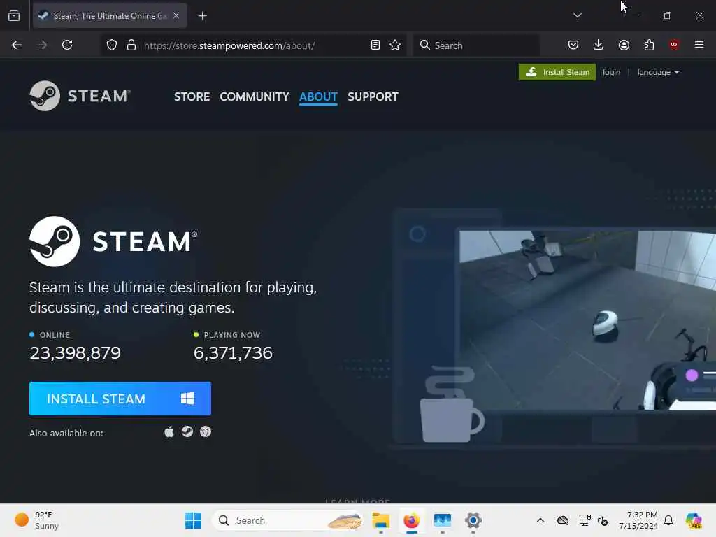Open the notifications bell icon
Viewport: 716px width, 537px height.
click(668, 520)
